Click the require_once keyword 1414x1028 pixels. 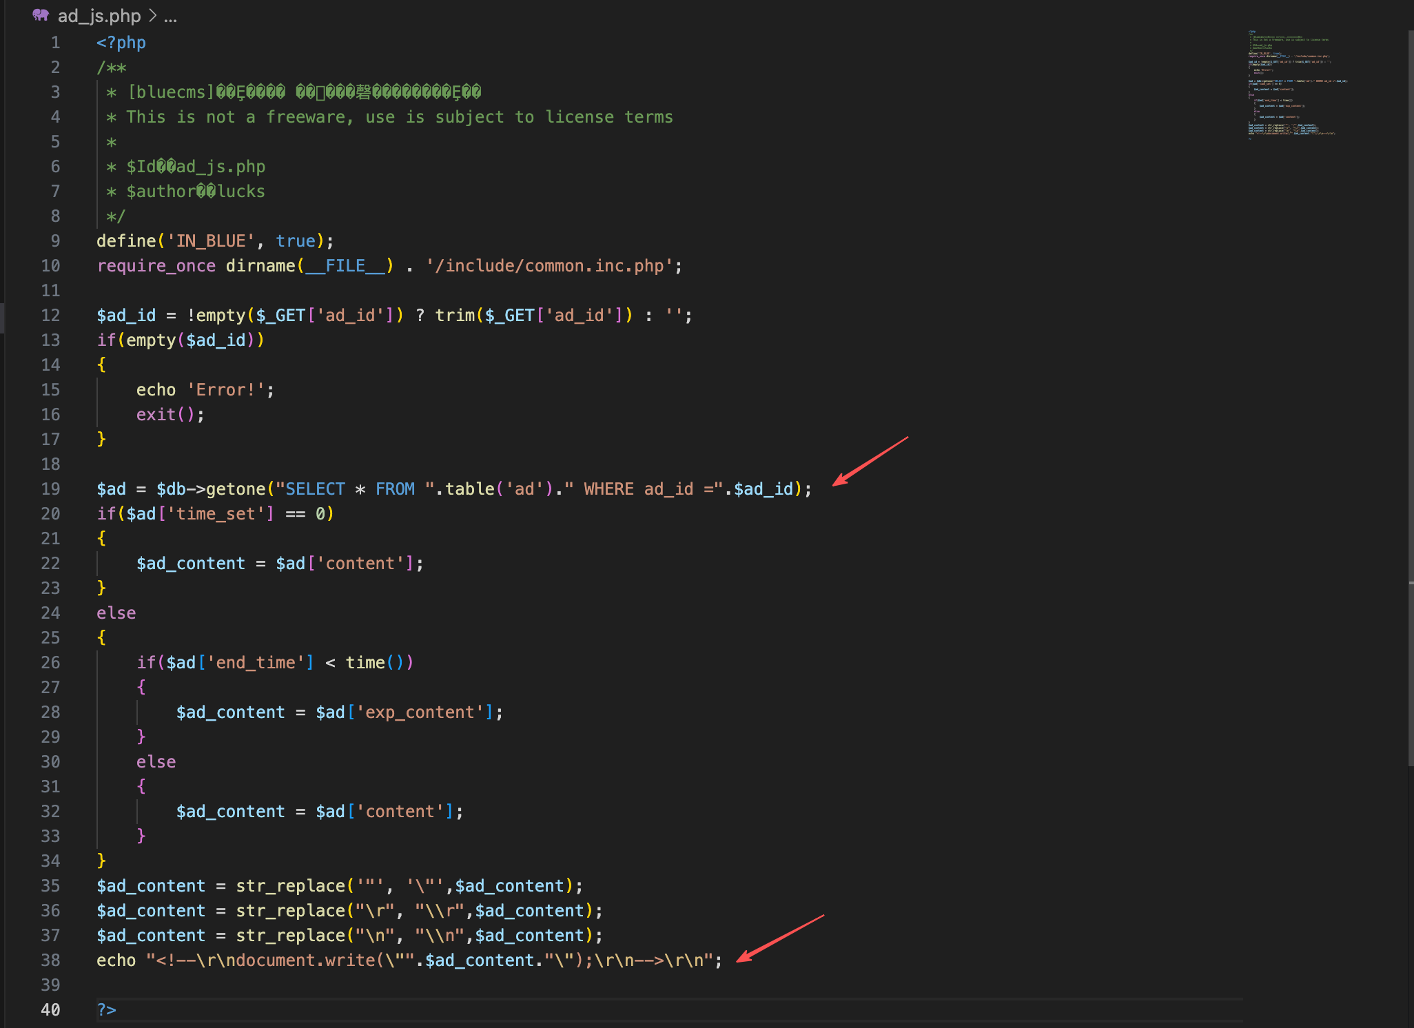156,266
